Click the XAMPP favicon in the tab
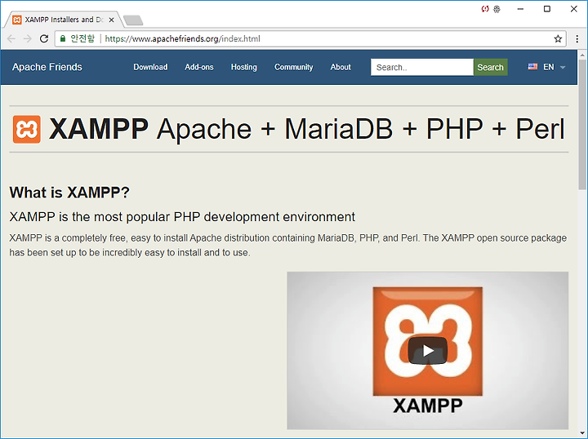The image size is (588, 439). pyautogui.click(x=17, y=20)
